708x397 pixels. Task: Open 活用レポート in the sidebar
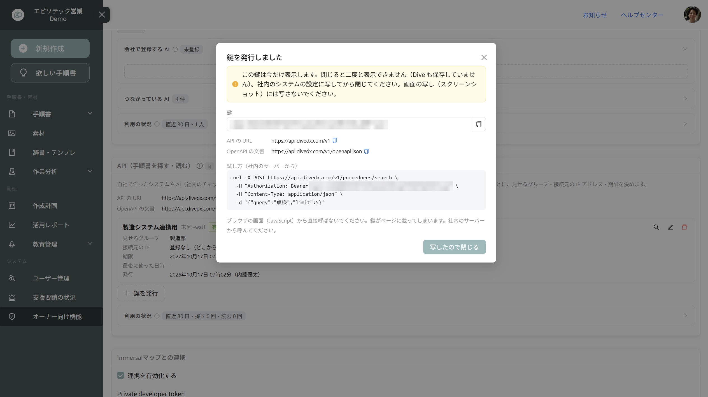point(51,225)
